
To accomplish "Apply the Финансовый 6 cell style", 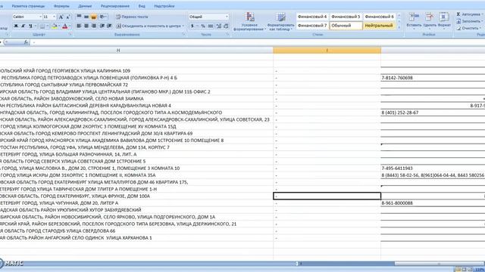I will [379, 17].
